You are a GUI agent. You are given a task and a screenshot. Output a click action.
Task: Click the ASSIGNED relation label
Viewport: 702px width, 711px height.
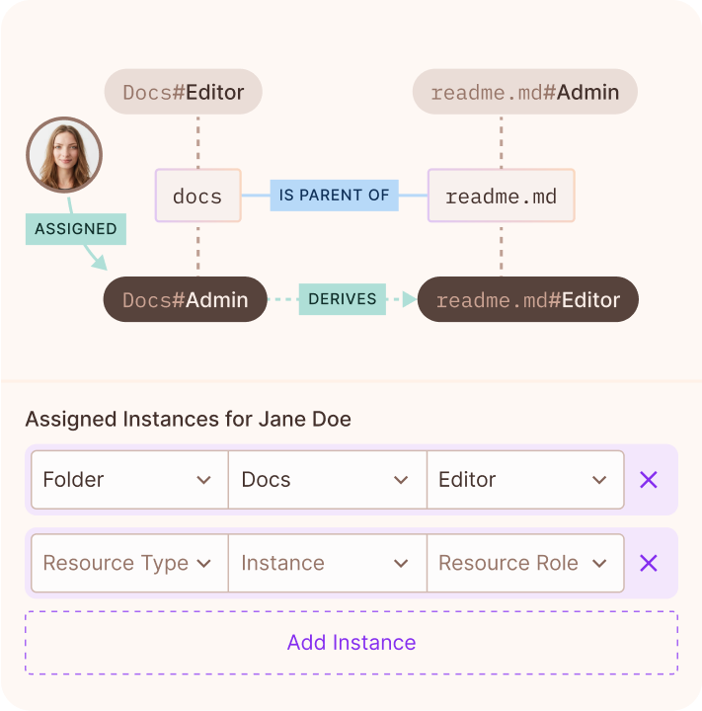75,228
